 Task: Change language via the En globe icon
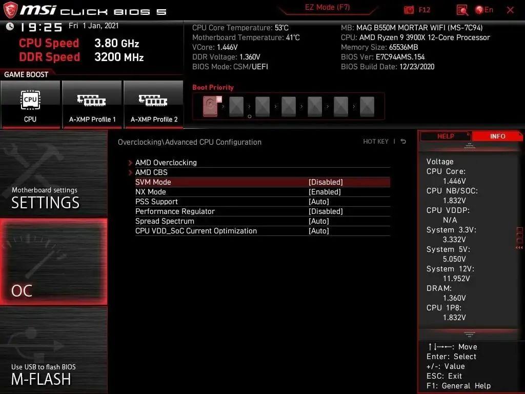(484, 10)
